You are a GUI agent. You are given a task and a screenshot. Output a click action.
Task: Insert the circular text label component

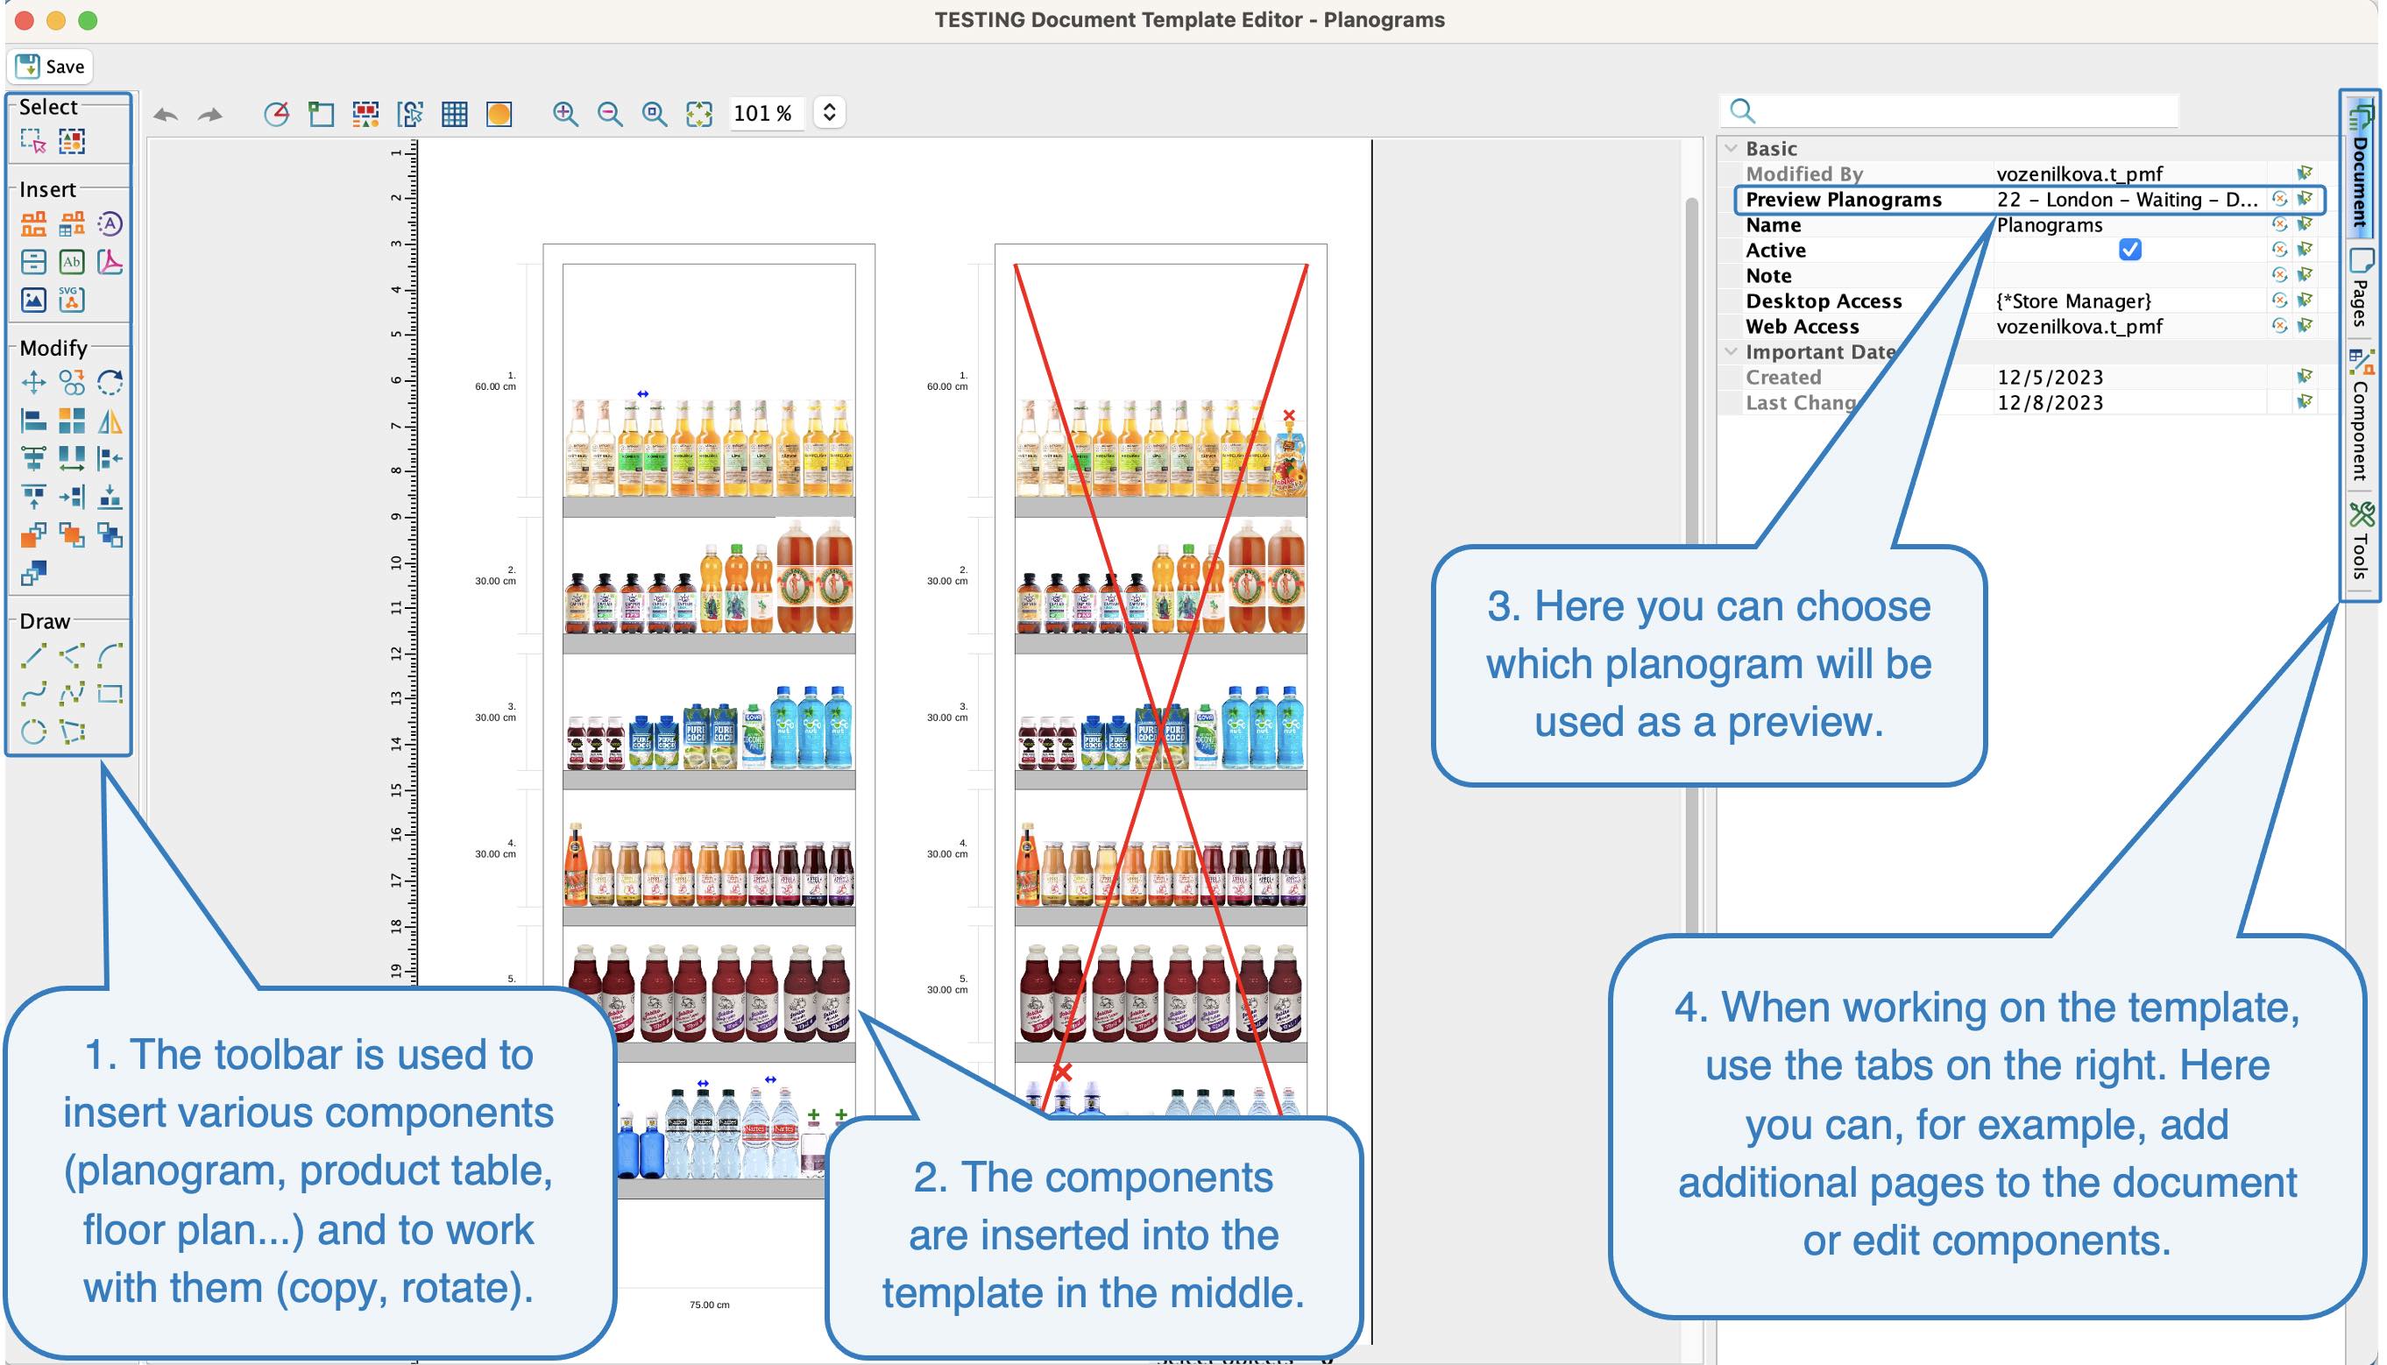pos(110,224)
